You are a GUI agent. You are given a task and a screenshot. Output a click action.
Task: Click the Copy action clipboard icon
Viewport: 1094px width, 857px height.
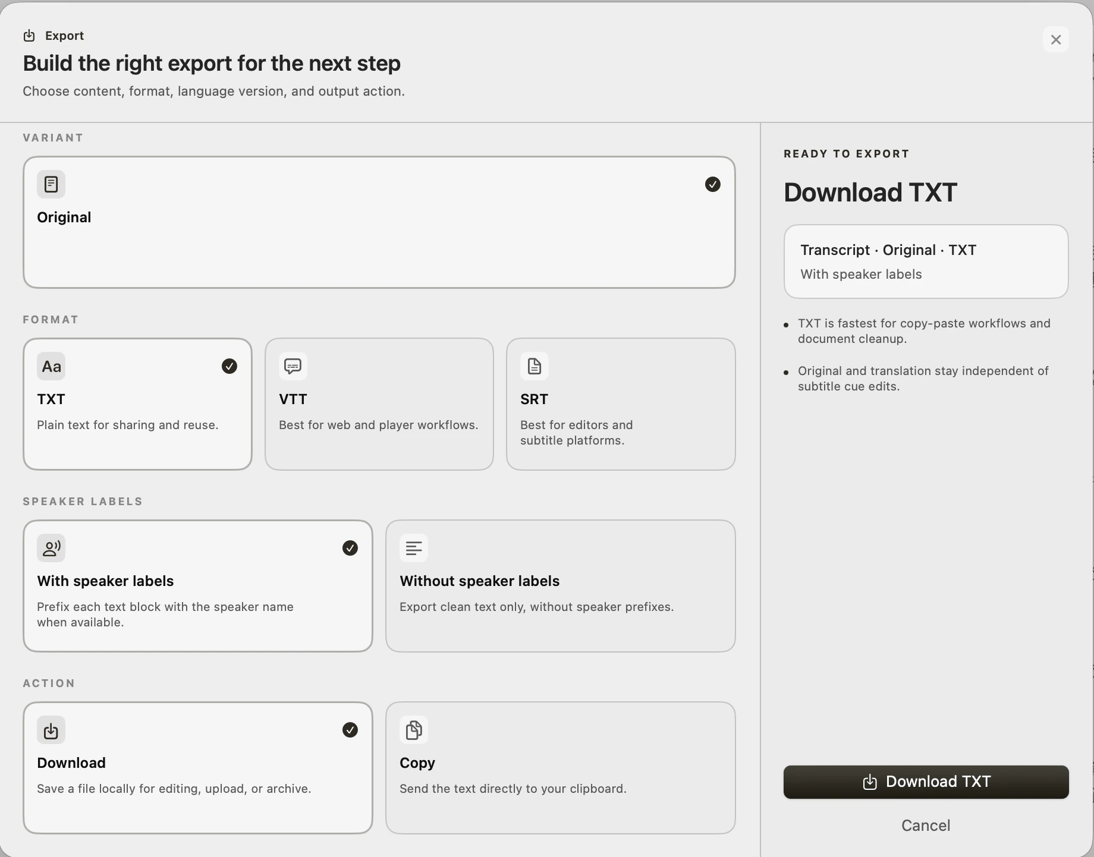pos(414,730)
